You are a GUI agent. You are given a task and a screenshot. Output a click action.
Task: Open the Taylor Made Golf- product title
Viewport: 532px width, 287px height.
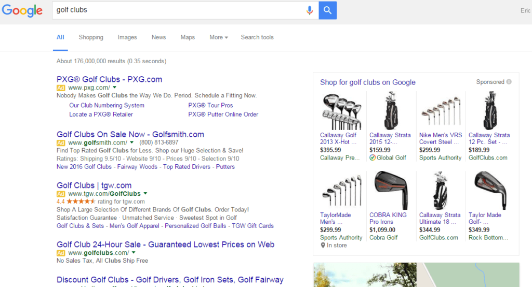pyautogui.click(x=485, y=218)
